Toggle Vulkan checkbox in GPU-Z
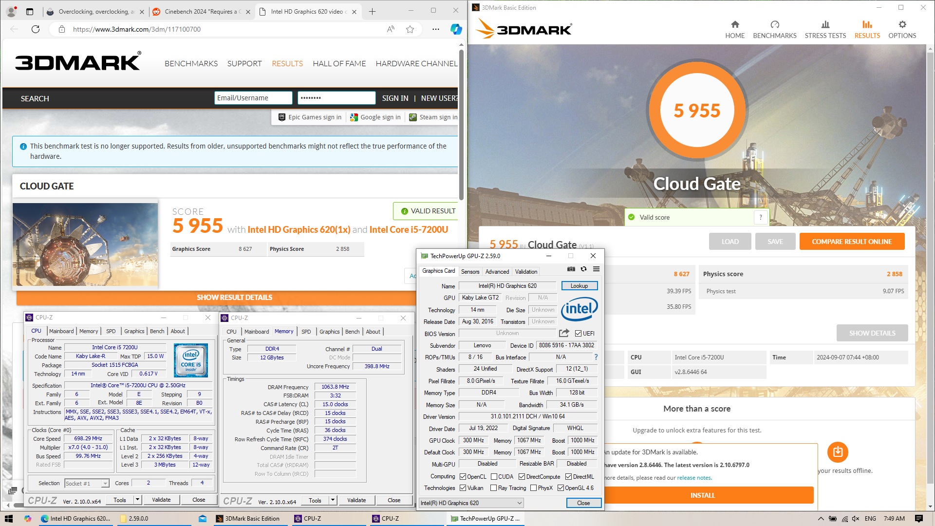This screenshot has width=935, height=526. coord(463,488)
